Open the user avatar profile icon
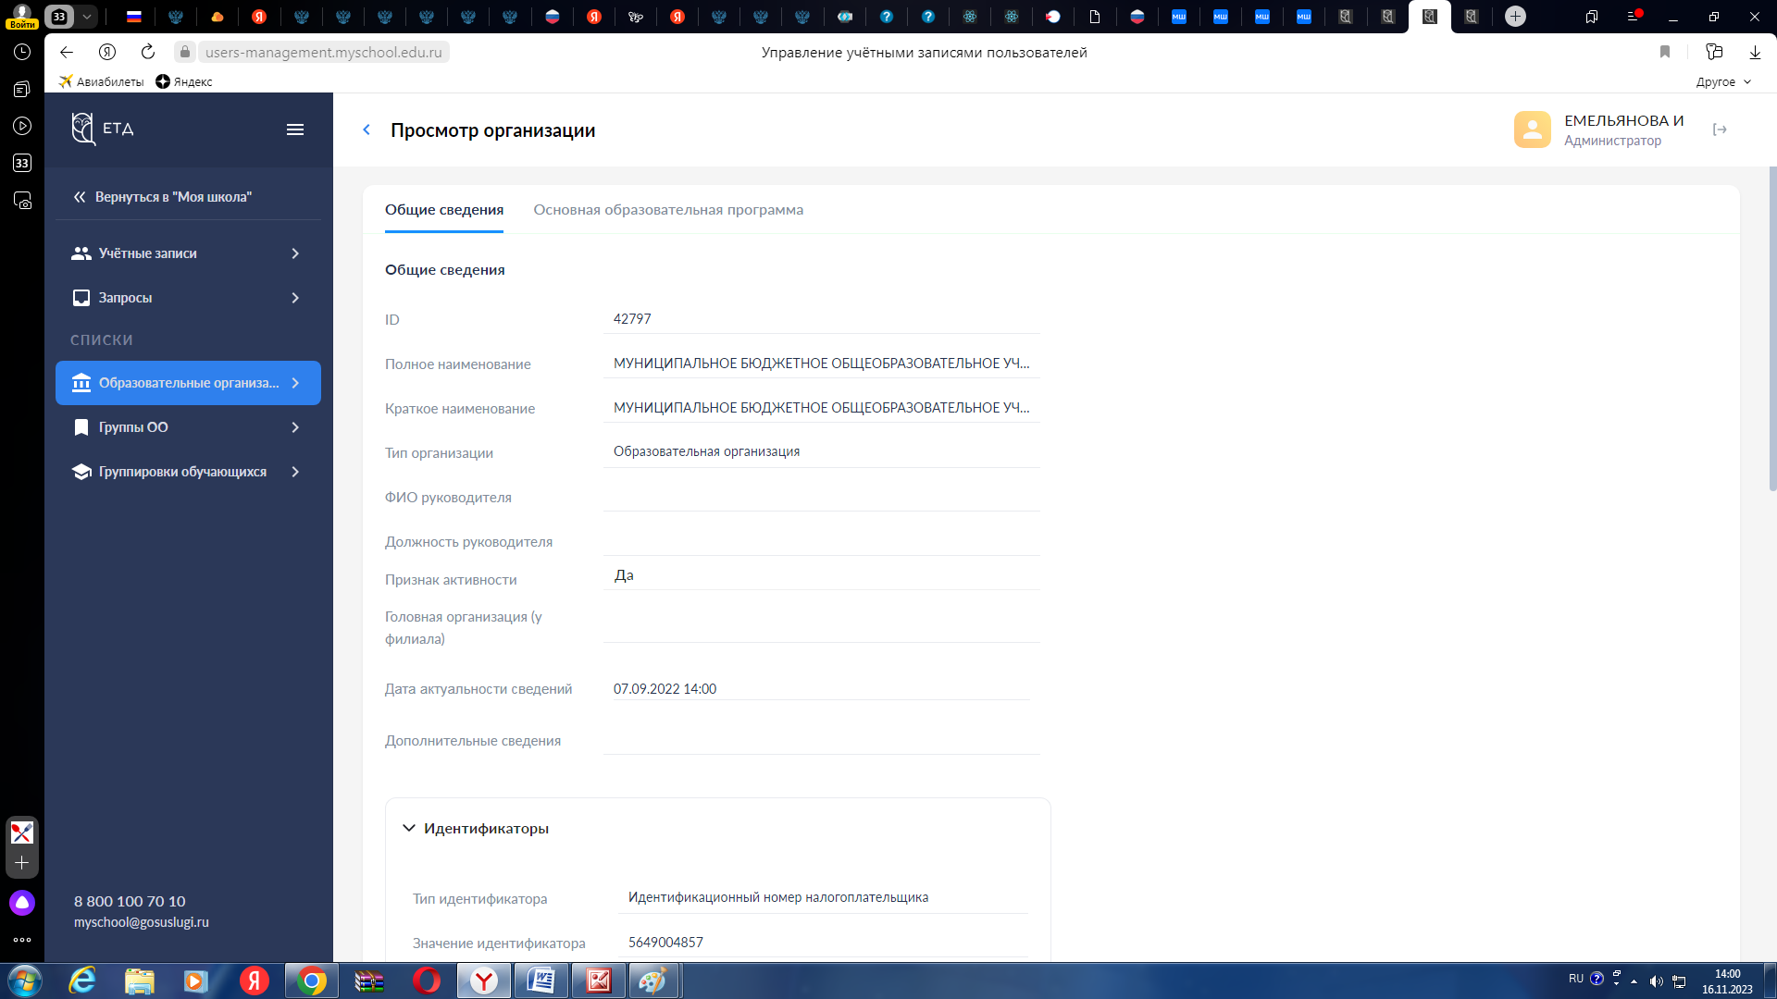Image resolution: width=1777 pixels, height=999 pixels. [1533, 129]
